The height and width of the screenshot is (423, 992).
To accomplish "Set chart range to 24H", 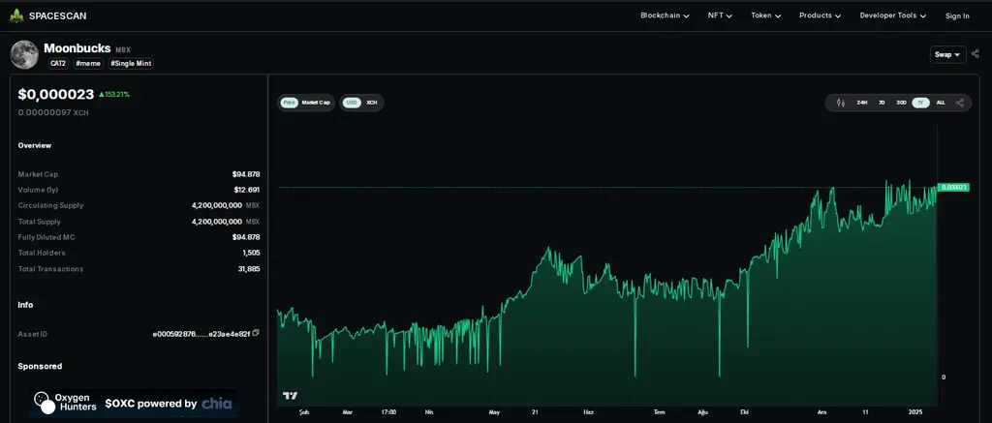I will click(861, 103).
